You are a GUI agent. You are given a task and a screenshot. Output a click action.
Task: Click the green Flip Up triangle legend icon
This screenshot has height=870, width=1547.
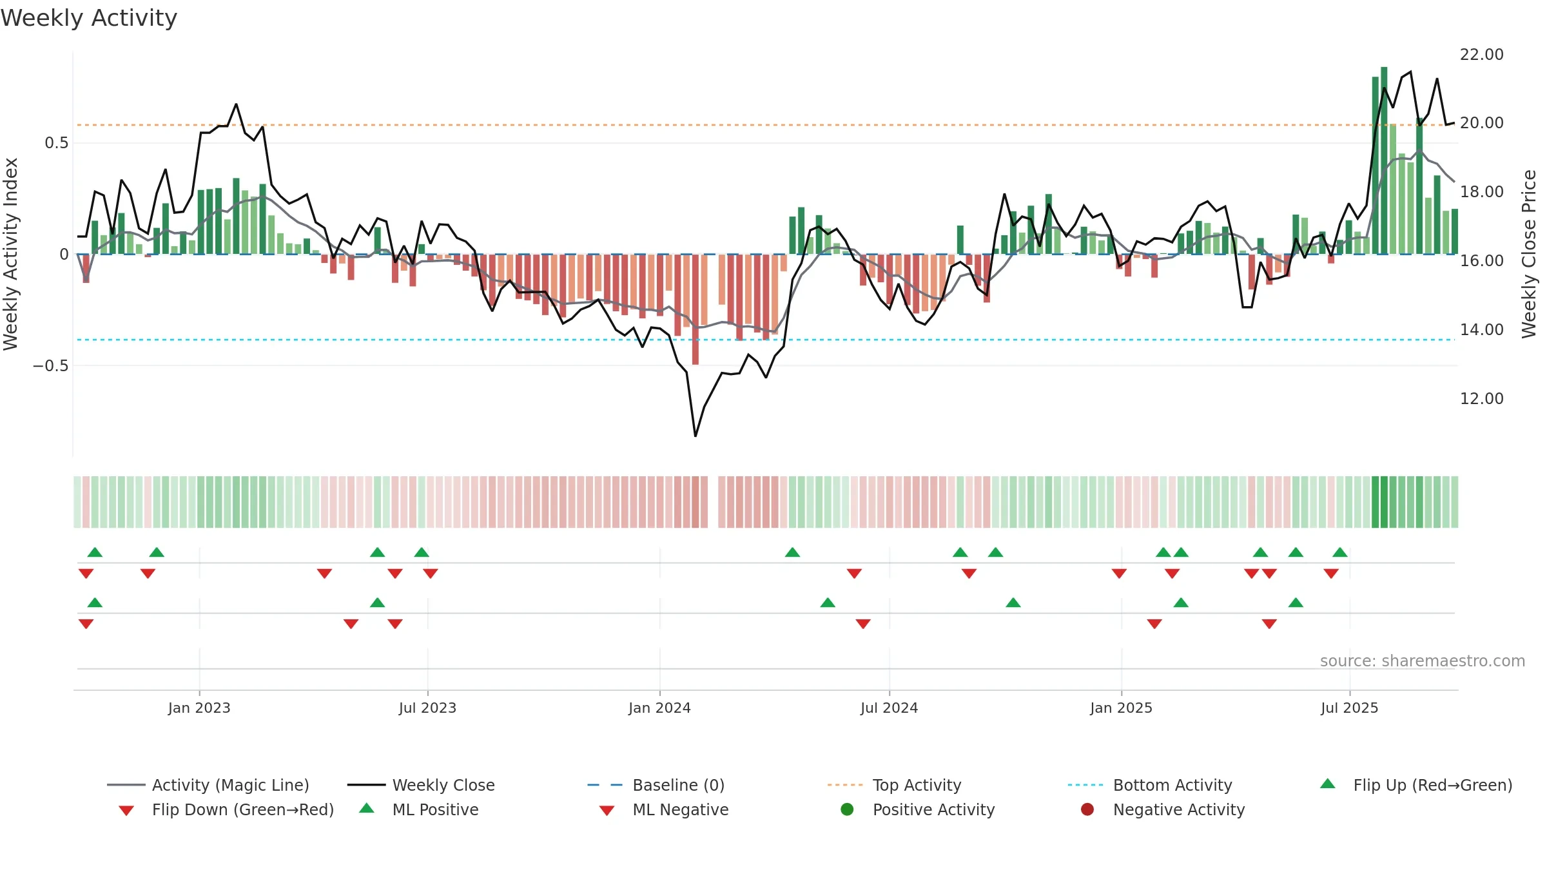(1328, 784)
